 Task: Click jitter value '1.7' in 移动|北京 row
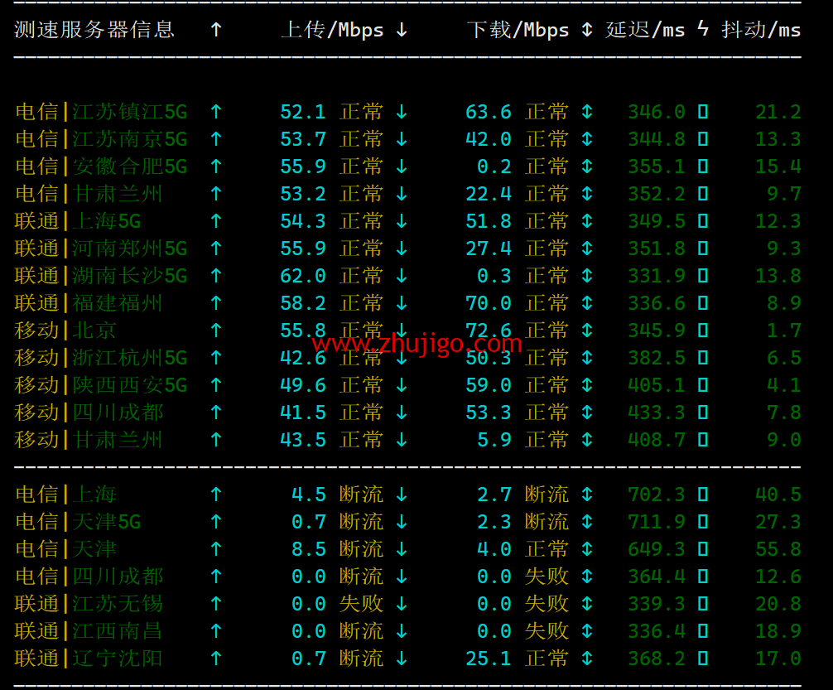click(x=784, y=331)
